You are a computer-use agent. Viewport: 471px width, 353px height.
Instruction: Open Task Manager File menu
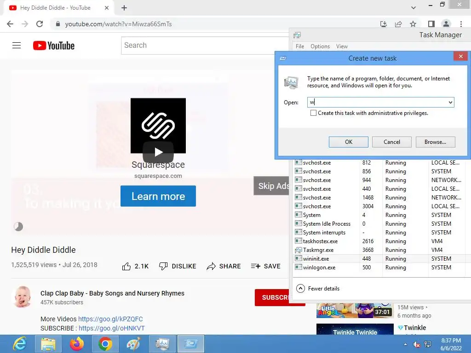click(x=300, y=46)
